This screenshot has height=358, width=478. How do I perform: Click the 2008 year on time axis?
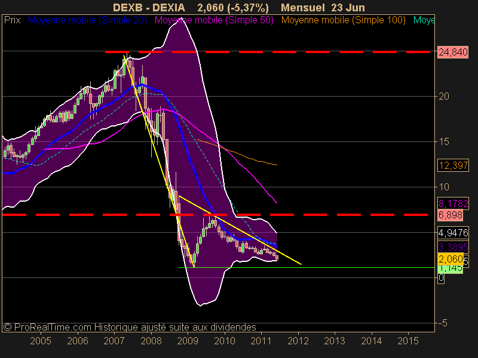[x=151, y=341]
